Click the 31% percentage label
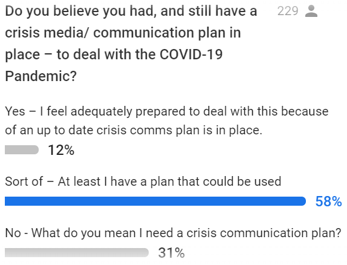 [x=171, y=253]
